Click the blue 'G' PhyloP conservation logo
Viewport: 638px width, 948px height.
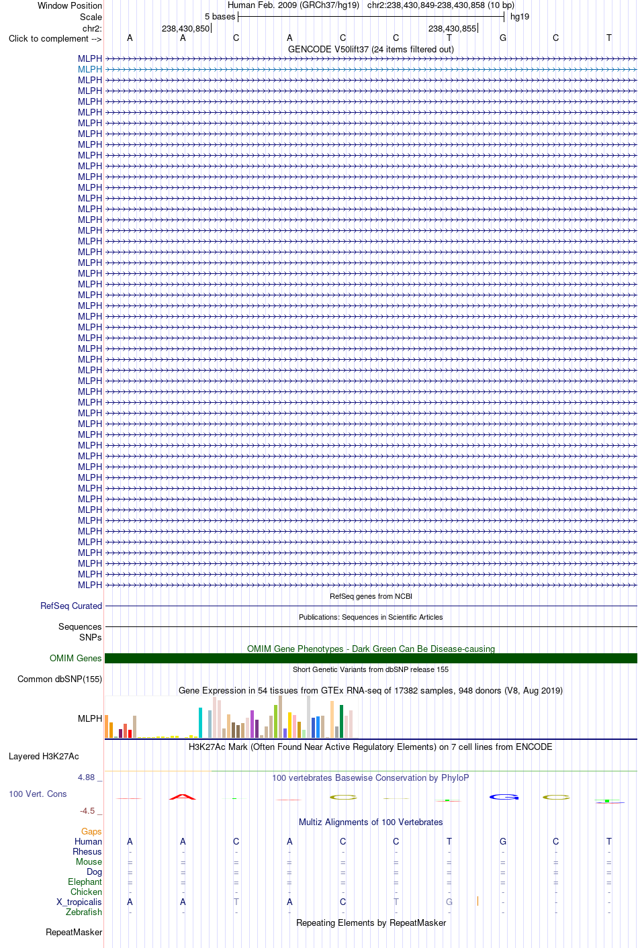click(504, 797)
